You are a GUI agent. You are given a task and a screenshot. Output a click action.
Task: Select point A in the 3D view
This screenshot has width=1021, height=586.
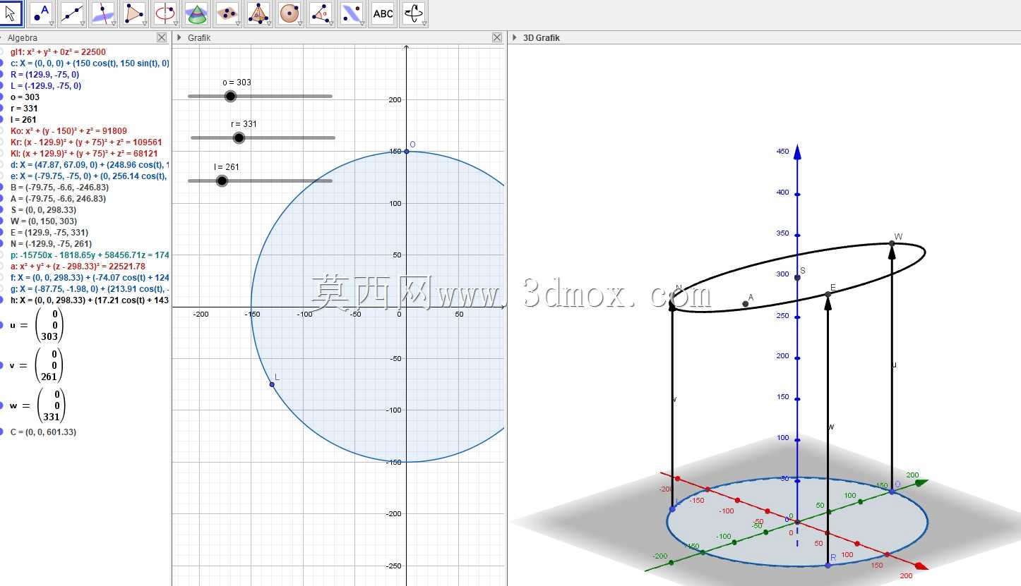(x=746, y=304)
